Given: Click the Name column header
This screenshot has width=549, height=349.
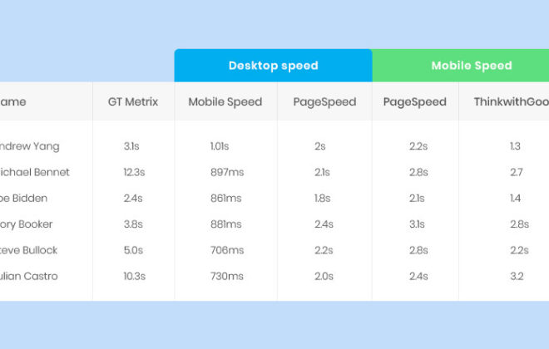Looking at the screenshot, I should [13, 101].
